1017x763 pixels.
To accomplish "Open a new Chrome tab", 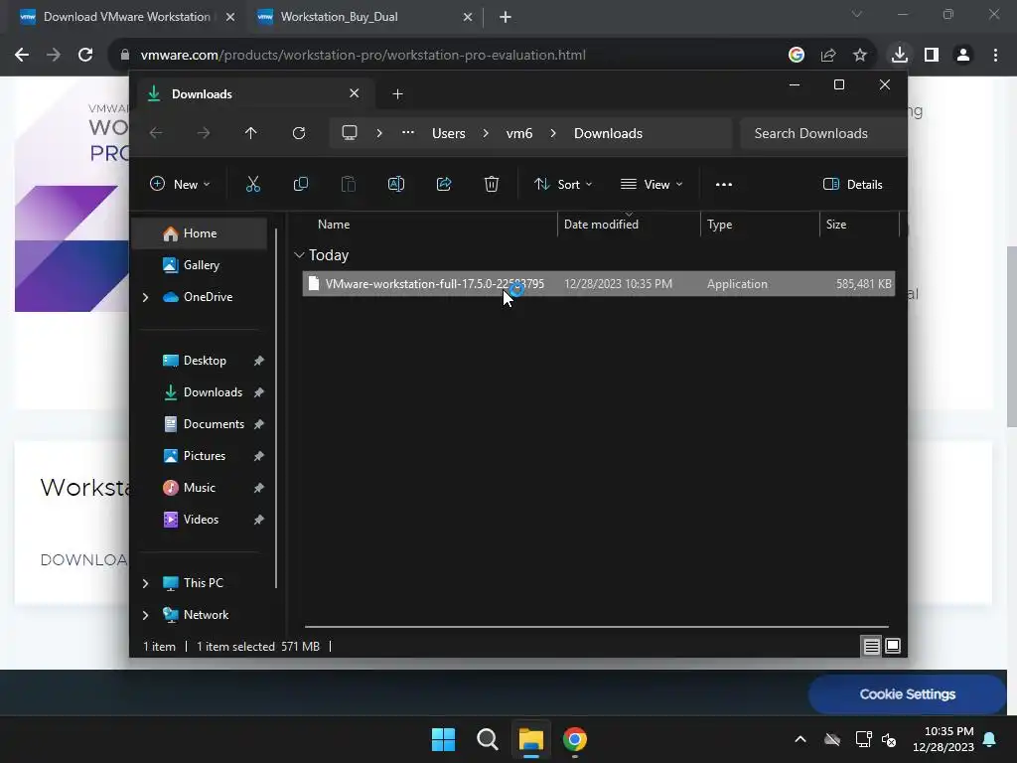I will click(506, 17).
